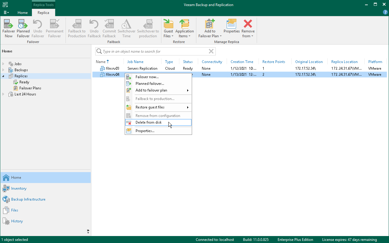This screenshot has height=243, width=389.
Task: Choose Properties in context menu
Action: click(x=158, y=131)
